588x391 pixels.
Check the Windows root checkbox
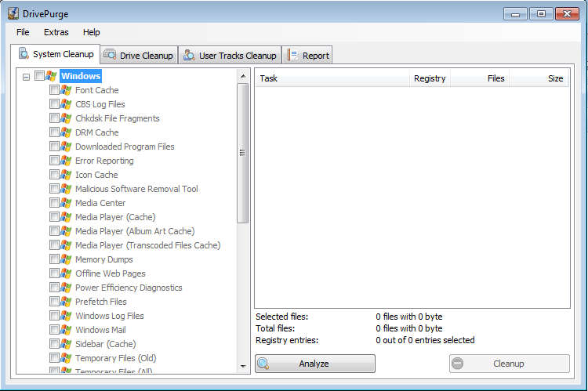point(39,75)
